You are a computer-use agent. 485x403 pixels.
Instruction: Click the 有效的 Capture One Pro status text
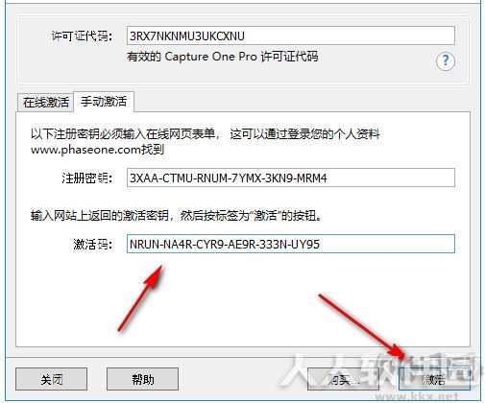(222, 57)
